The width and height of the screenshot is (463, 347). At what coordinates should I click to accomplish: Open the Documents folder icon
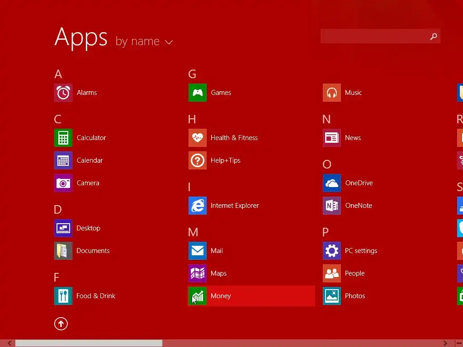click(x=63, y=251)
